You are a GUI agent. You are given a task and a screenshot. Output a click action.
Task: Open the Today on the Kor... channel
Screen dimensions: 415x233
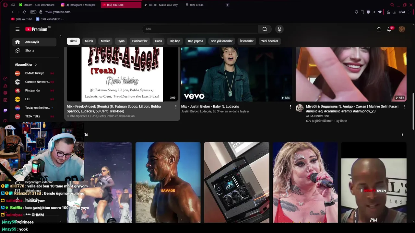(x=34, y=108)
